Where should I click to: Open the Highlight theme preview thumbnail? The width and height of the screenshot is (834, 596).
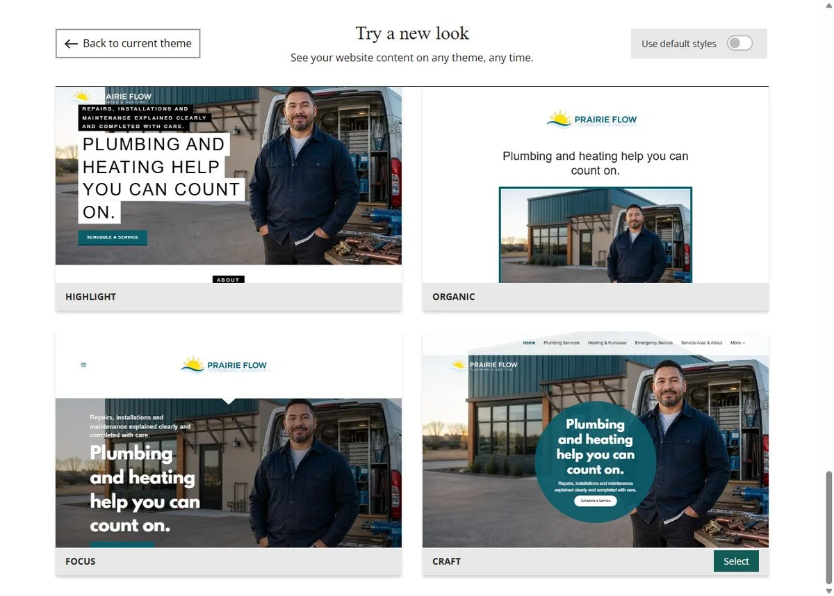coord(229,184)
